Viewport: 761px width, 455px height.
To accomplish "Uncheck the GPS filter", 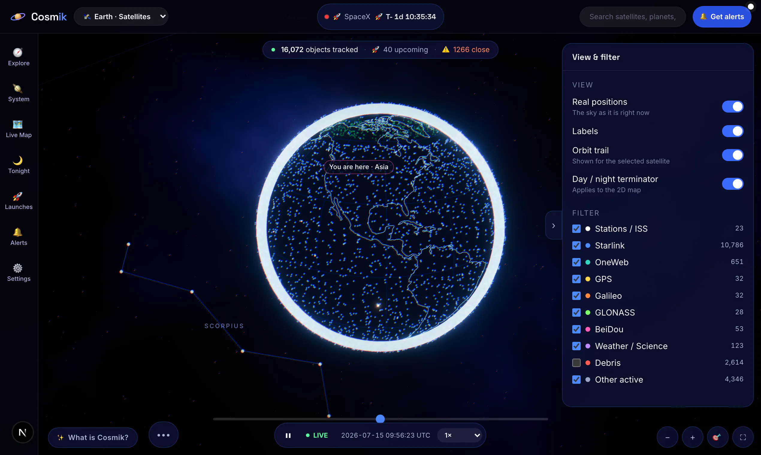I will click(x=576, y=279).
